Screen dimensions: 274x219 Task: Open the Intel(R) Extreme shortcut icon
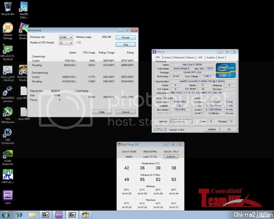24,10
